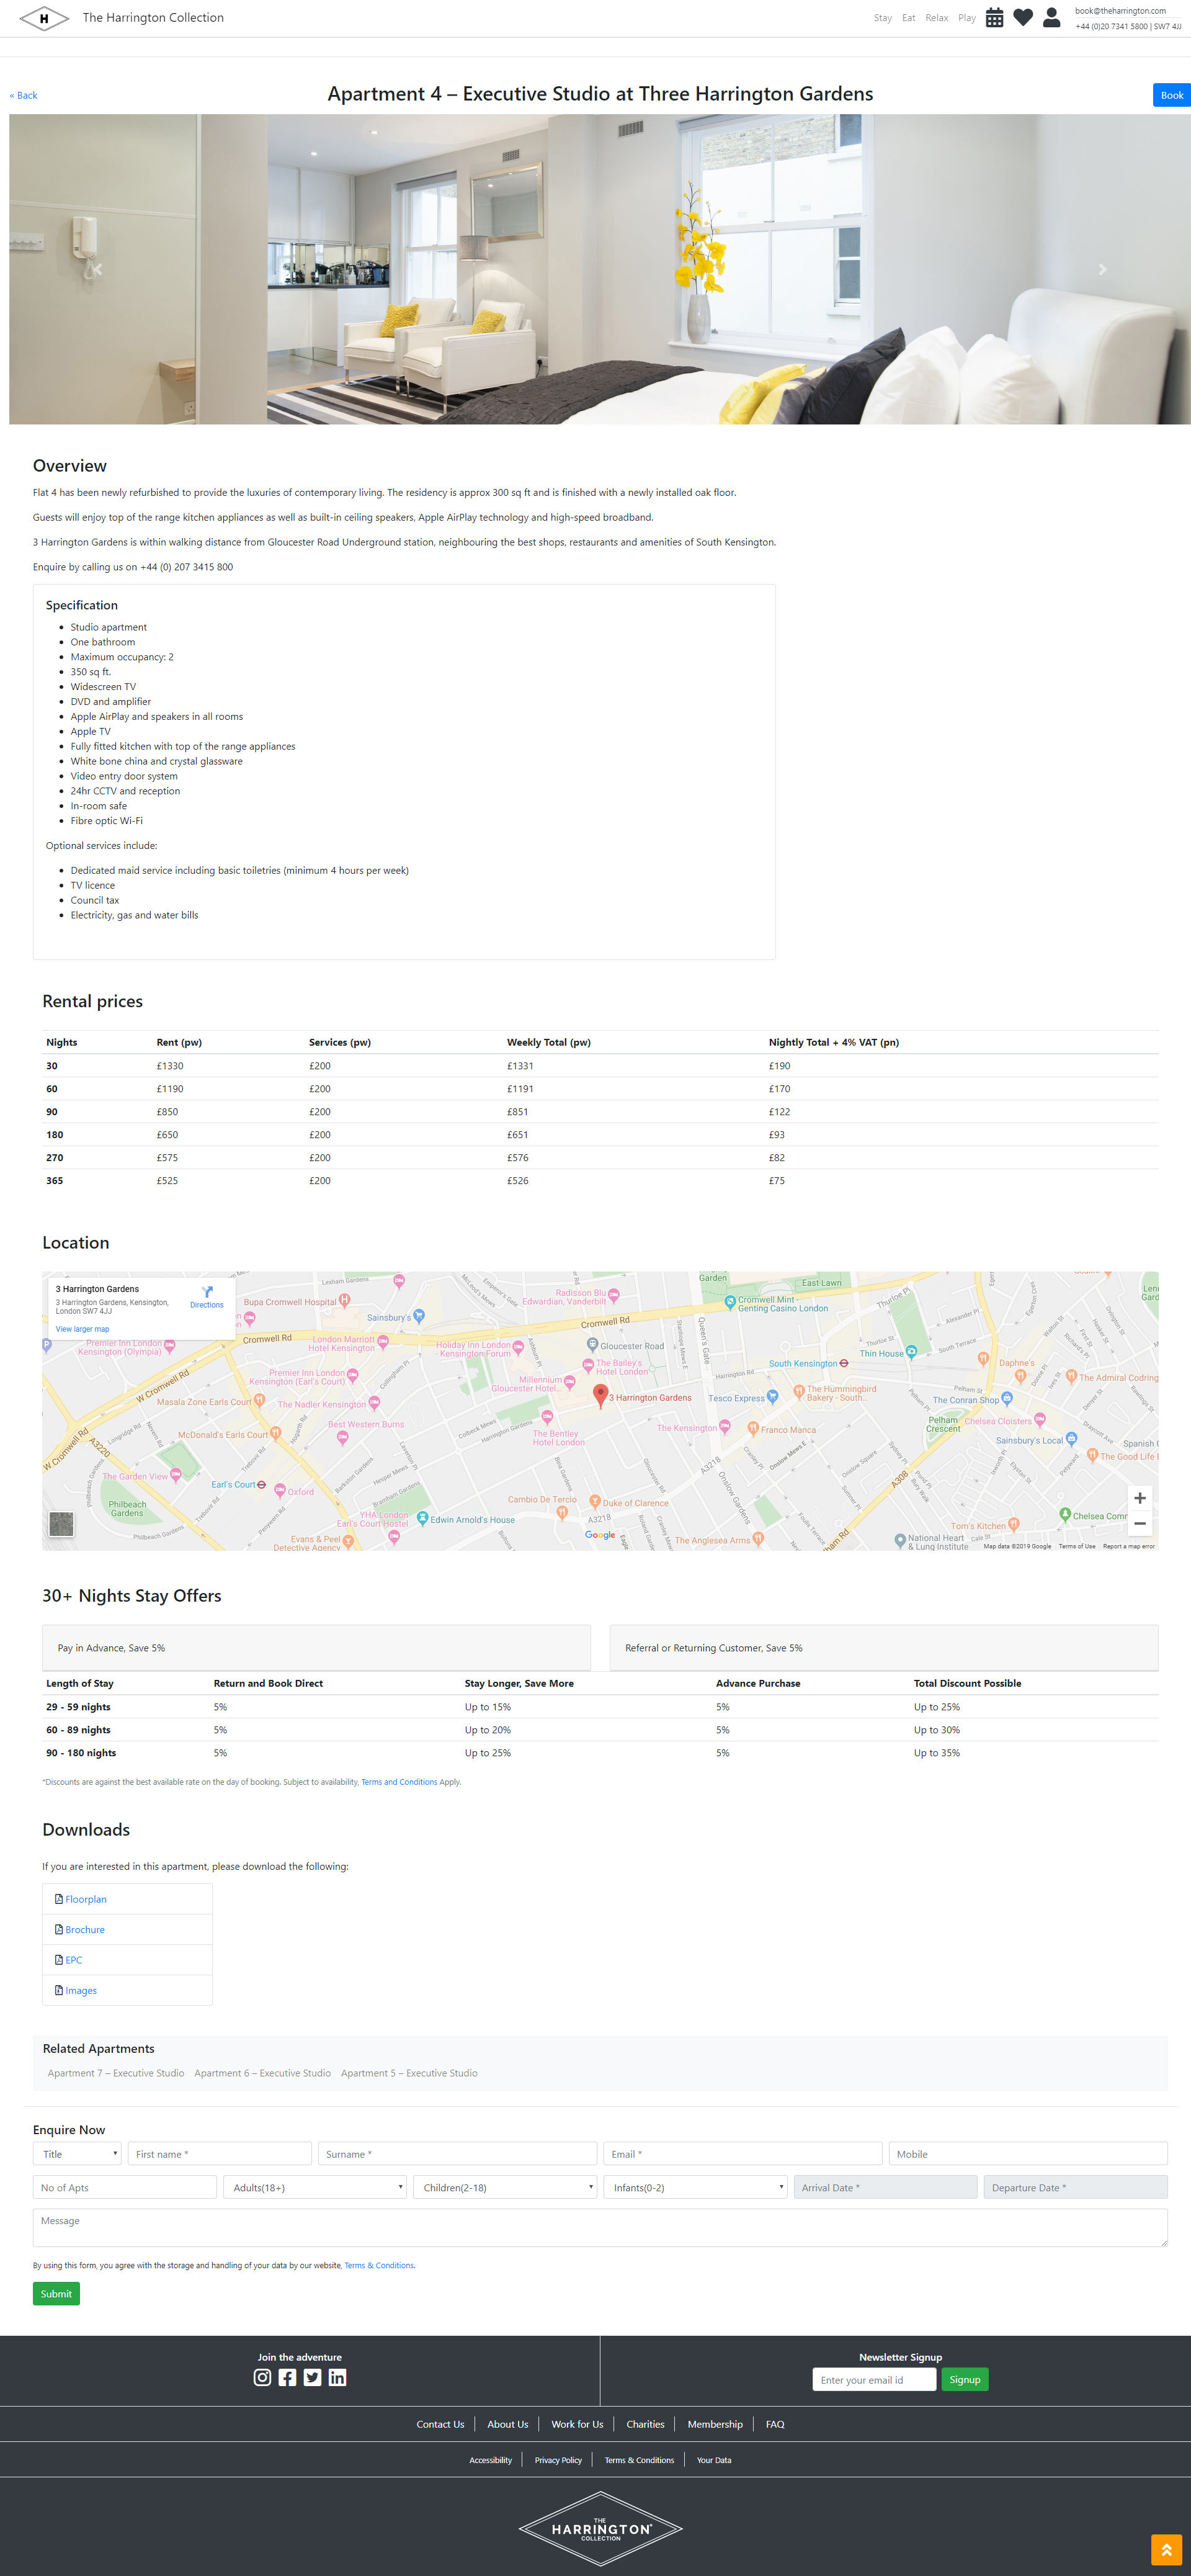
Task: Visit the Facebook page icon
Action: tap(288, 2377)
